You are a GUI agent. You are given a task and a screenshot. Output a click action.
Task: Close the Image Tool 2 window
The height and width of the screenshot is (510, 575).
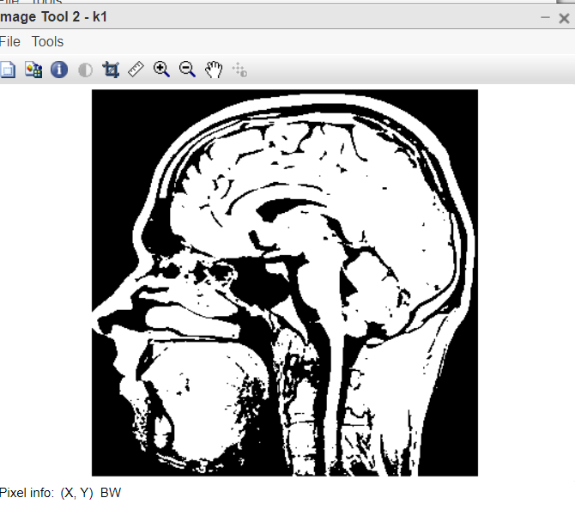(564, 18)
